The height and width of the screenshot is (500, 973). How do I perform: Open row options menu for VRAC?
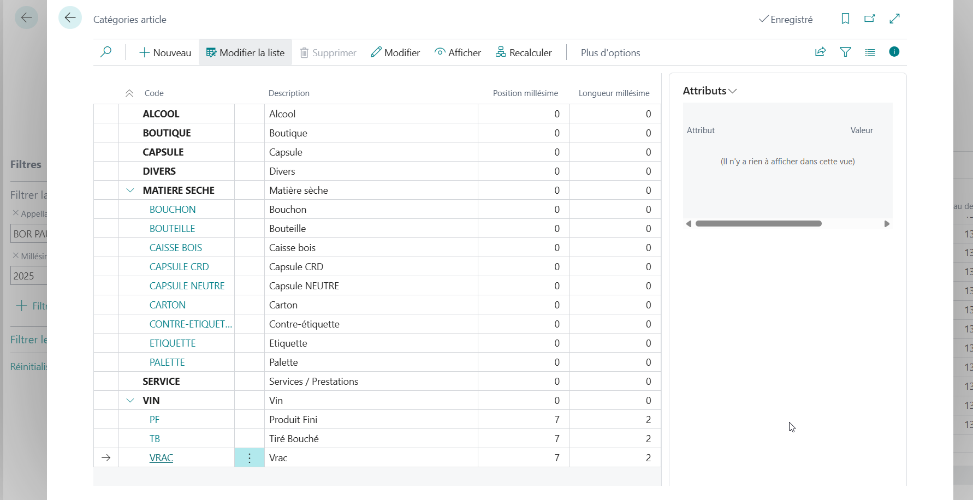(x=250, y=458)
